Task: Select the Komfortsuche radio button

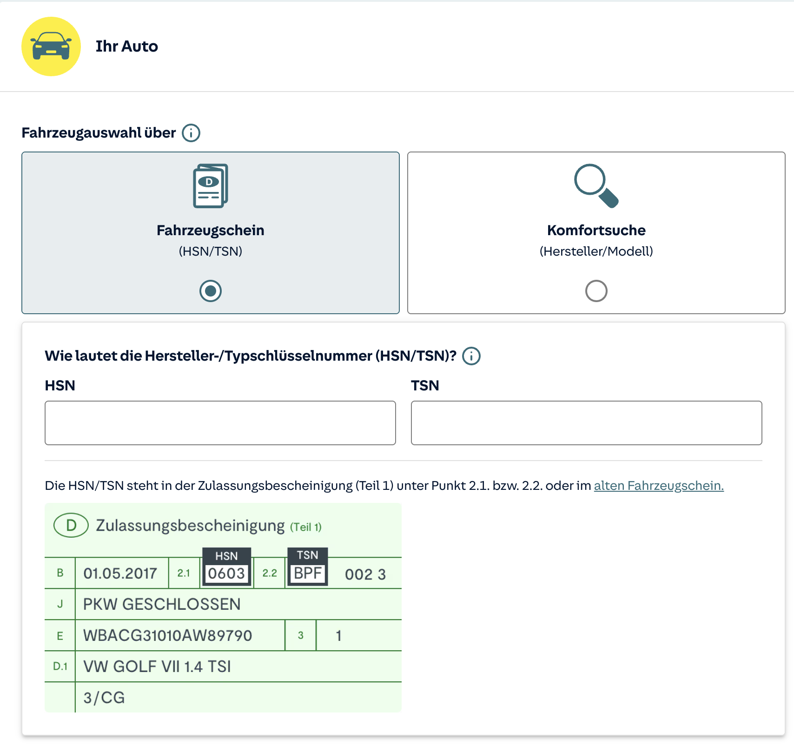Action: 596,291
